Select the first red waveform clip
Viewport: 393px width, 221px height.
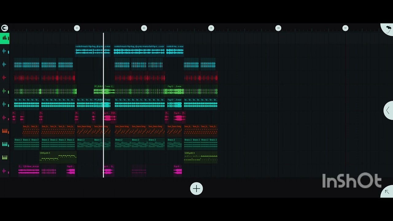[x=27, y=77]
